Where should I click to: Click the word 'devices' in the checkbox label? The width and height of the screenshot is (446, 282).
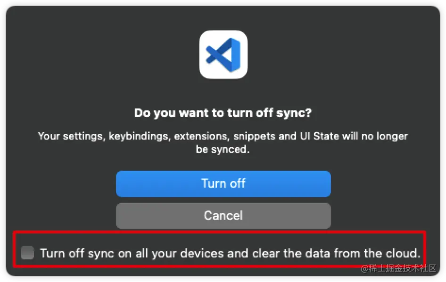point(201,253)
